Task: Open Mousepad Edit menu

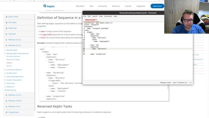Action: point(89,16)
